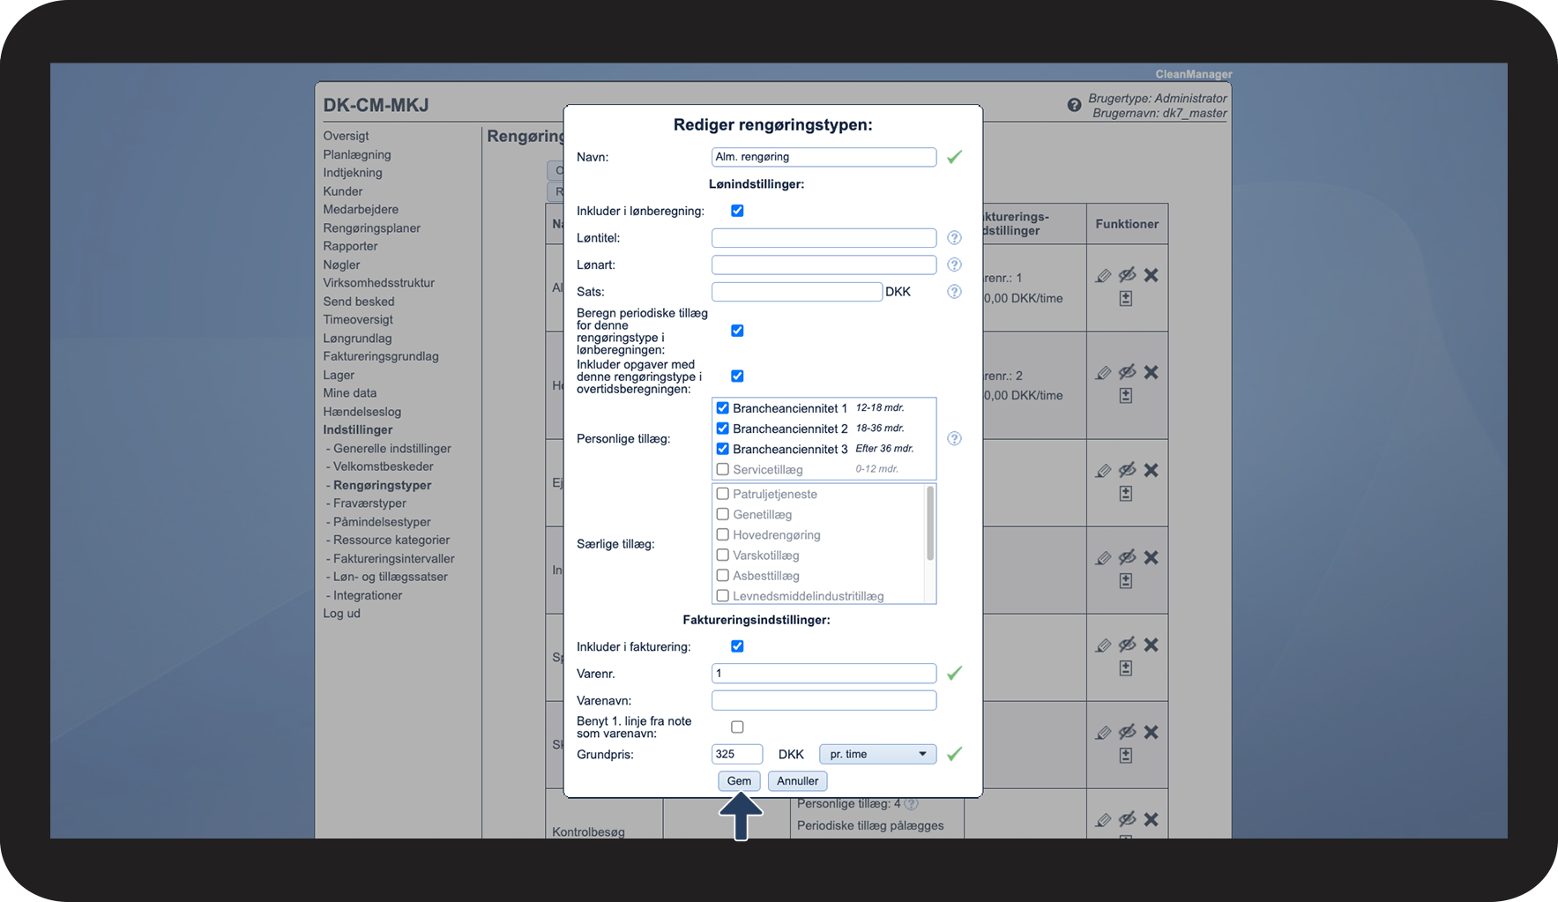Toggle 'Beregn periodiske tillæg' checkbox
The image size is (1558, 902).
coord(737,331)
